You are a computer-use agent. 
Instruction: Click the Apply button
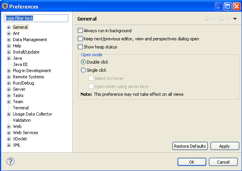pyautogui.click(x=224, y=146)
